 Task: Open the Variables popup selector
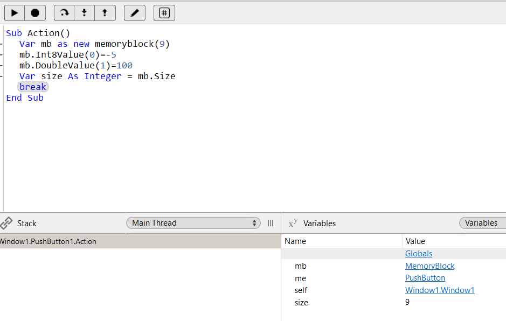coord(482,223)
